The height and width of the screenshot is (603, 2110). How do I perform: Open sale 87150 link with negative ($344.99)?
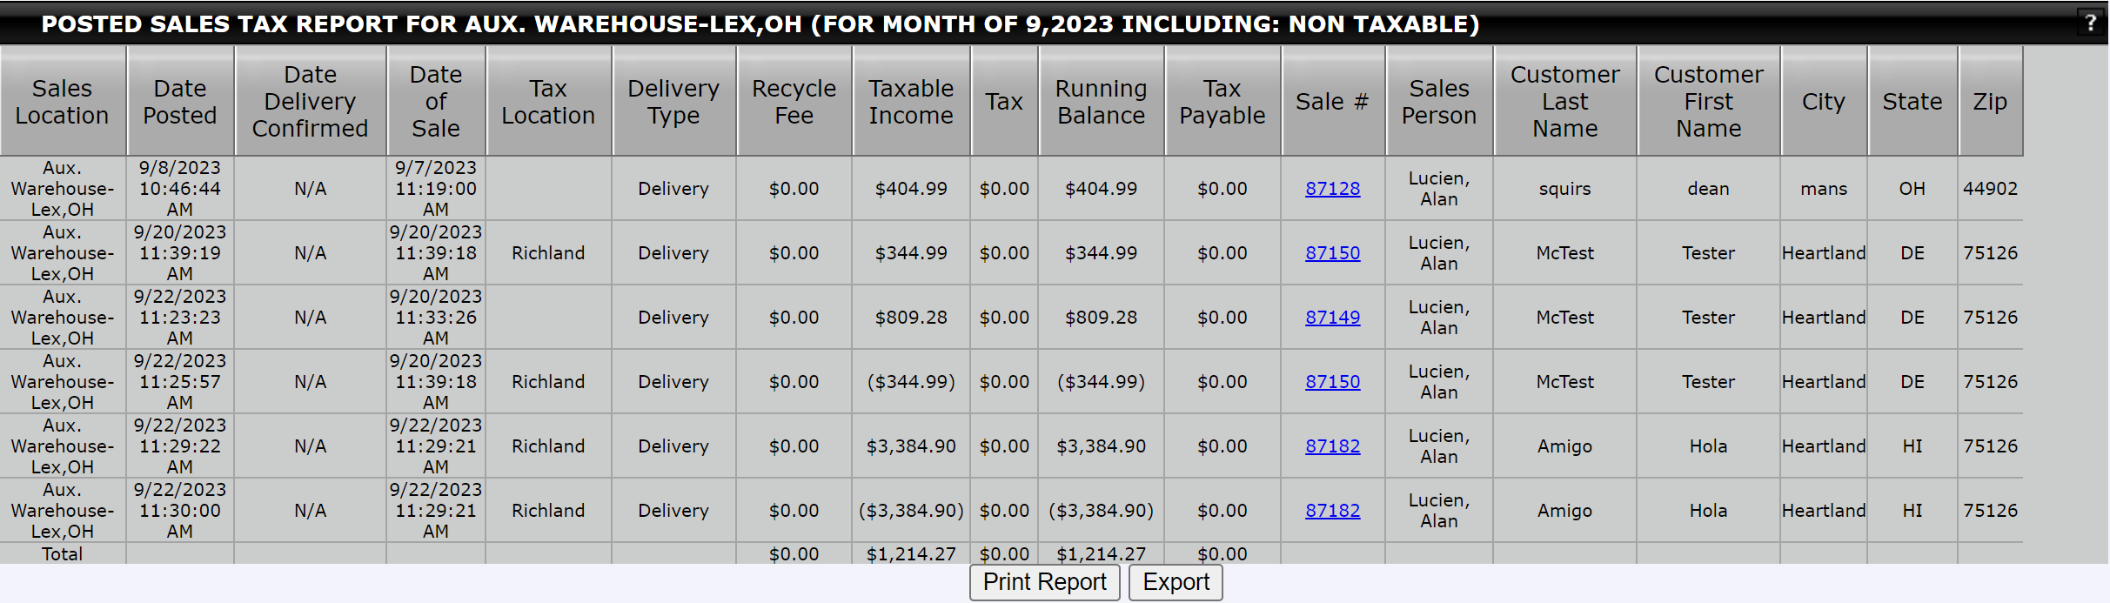click(x=1332, y=382)
